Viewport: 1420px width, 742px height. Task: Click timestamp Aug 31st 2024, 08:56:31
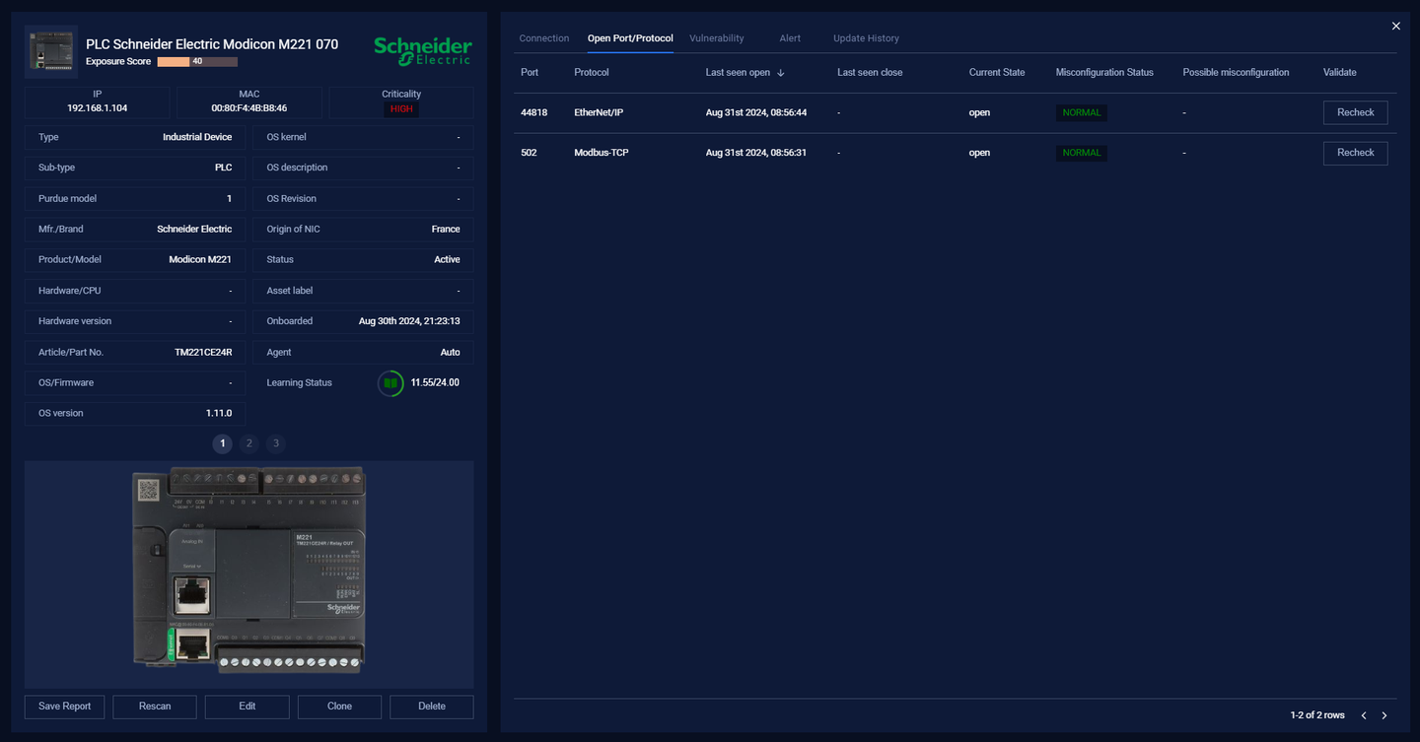point(756,153)
